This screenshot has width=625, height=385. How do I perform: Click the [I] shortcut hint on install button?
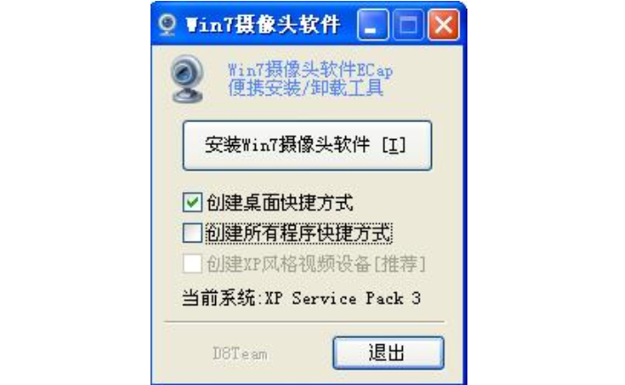point(394,145)
